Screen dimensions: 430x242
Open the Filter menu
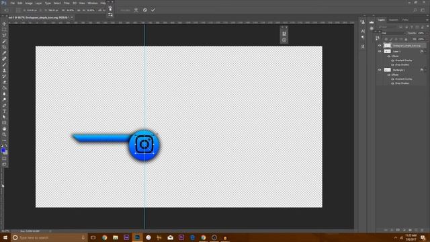point(67,3)
